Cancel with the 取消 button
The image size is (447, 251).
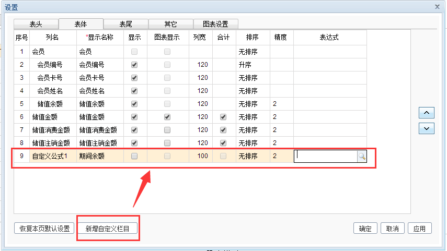click(392, 229)
